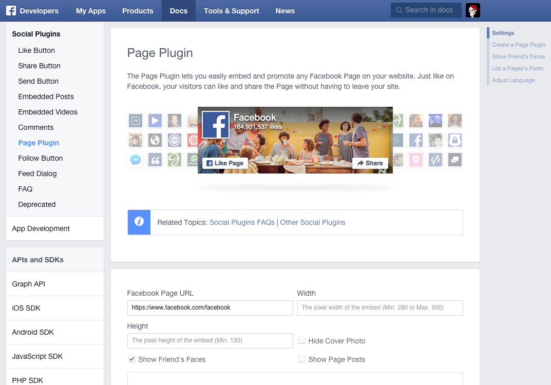
Task: Select Page Plugin in the sidebar
Action: click(x=39, y=143)
